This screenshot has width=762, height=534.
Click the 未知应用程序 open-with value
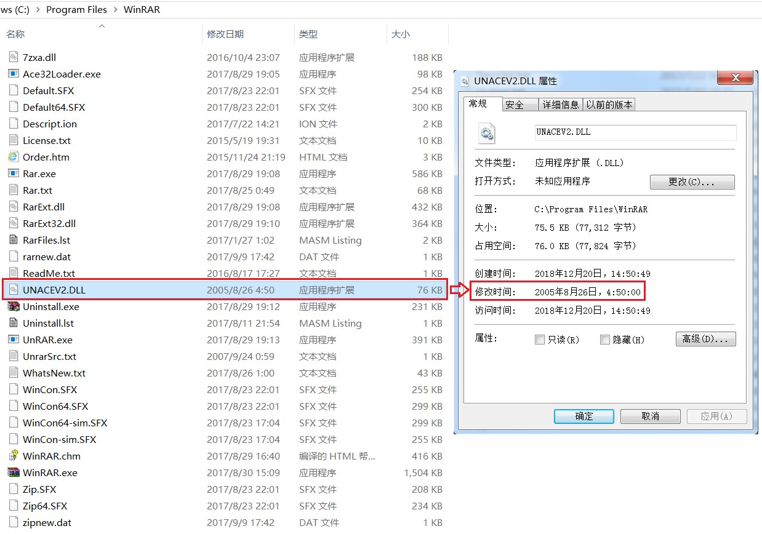tap(563, 181)
